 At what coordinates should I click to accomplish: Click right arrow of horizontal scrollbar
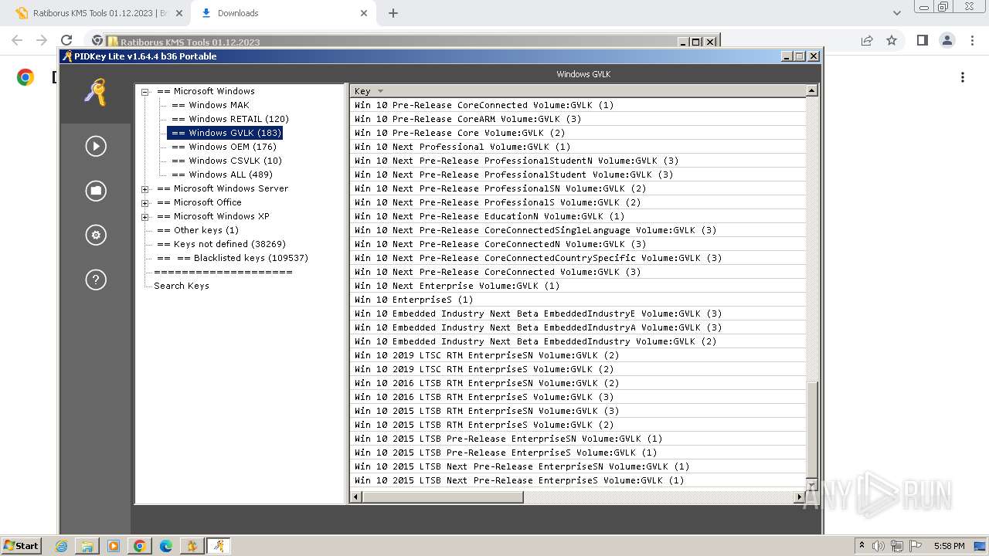pos(799,497)
